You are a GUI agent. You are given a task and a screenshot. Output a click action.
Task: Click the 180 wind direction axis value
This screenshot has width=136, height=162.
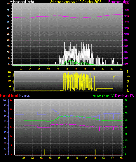tap(9, 81)
